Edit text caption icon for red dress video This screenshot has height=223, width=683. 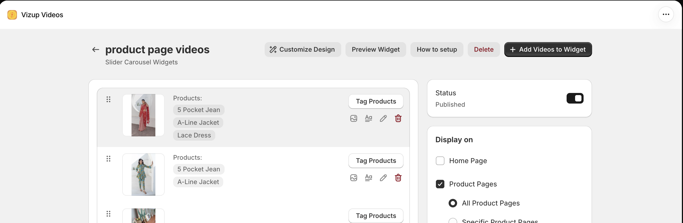pyautogui.click(x=369, y=118)
